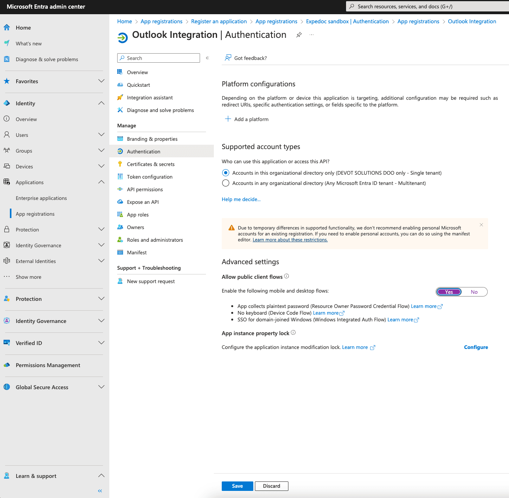This screenshot has height=498, width=509.
Task: Click the Branding & properties icon
Action: (x=120, y=139)
